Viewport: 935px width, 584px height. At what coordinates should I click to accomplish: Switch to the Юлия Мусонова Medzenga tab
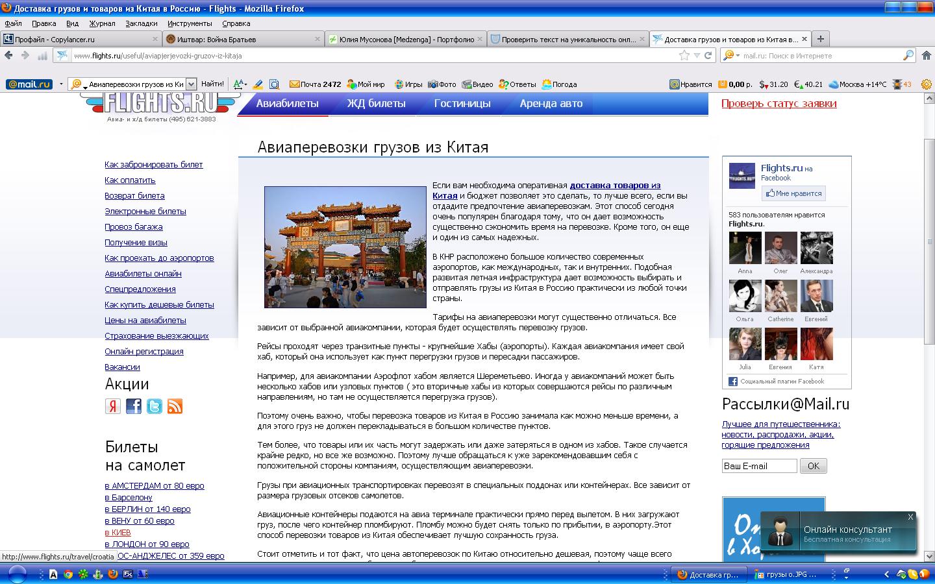click(406, 40)
